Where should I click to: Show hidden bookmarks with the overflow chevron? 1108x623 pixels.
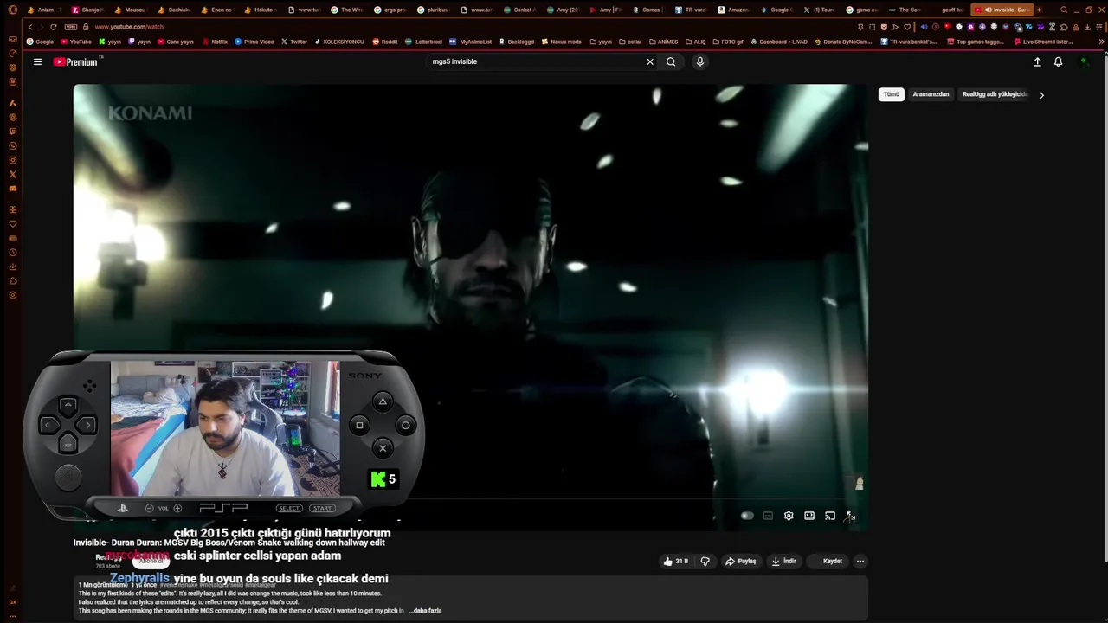point(1099,42)
